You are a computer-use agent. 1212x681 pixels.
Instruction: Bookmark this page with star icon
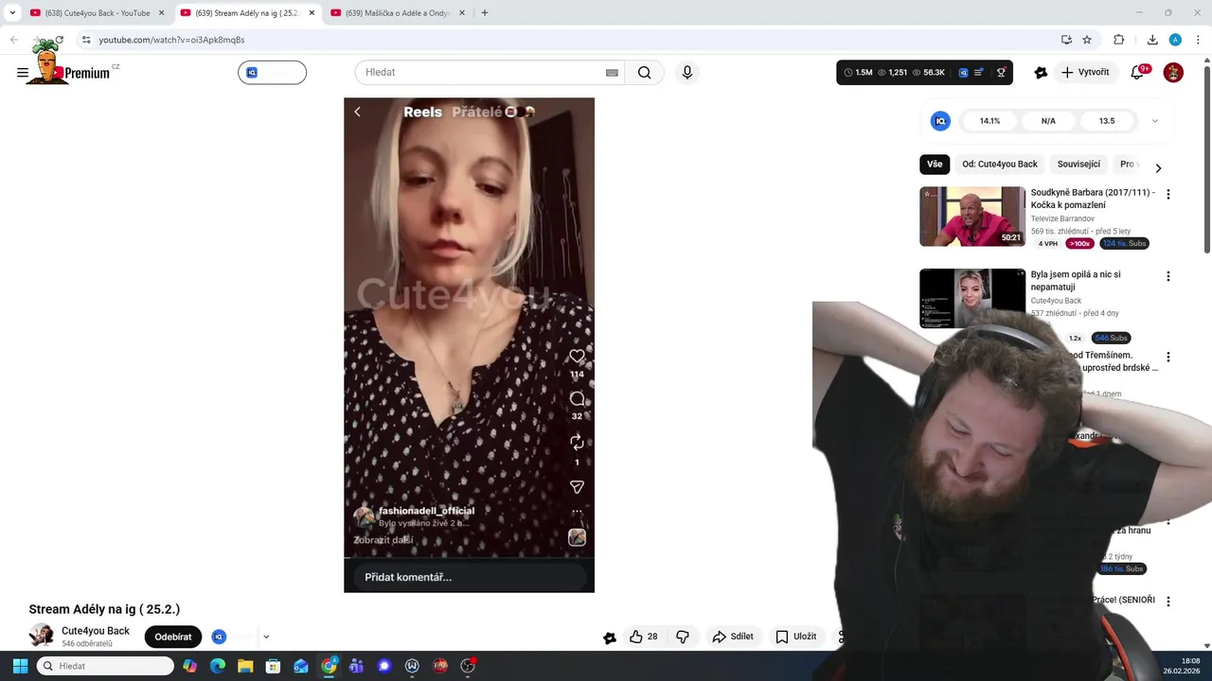[x=1087, y=40]
